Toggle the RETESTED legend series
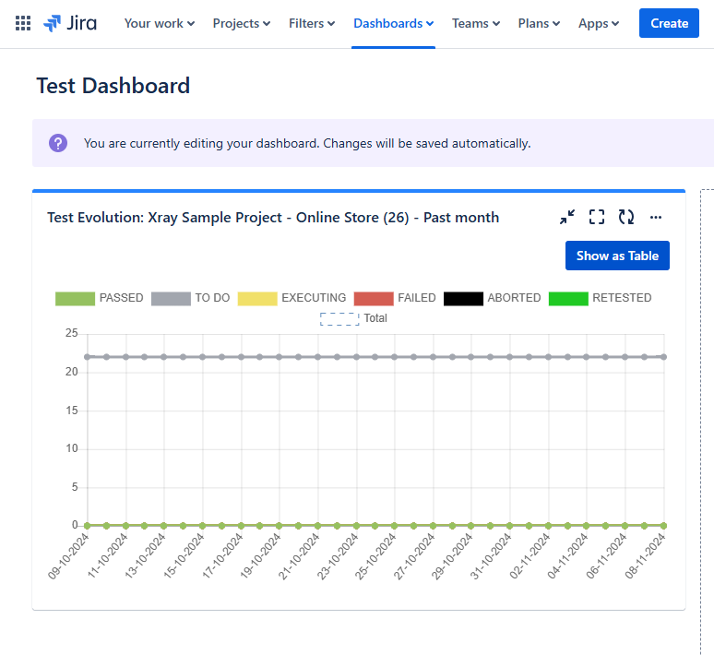 coord(601,298)
